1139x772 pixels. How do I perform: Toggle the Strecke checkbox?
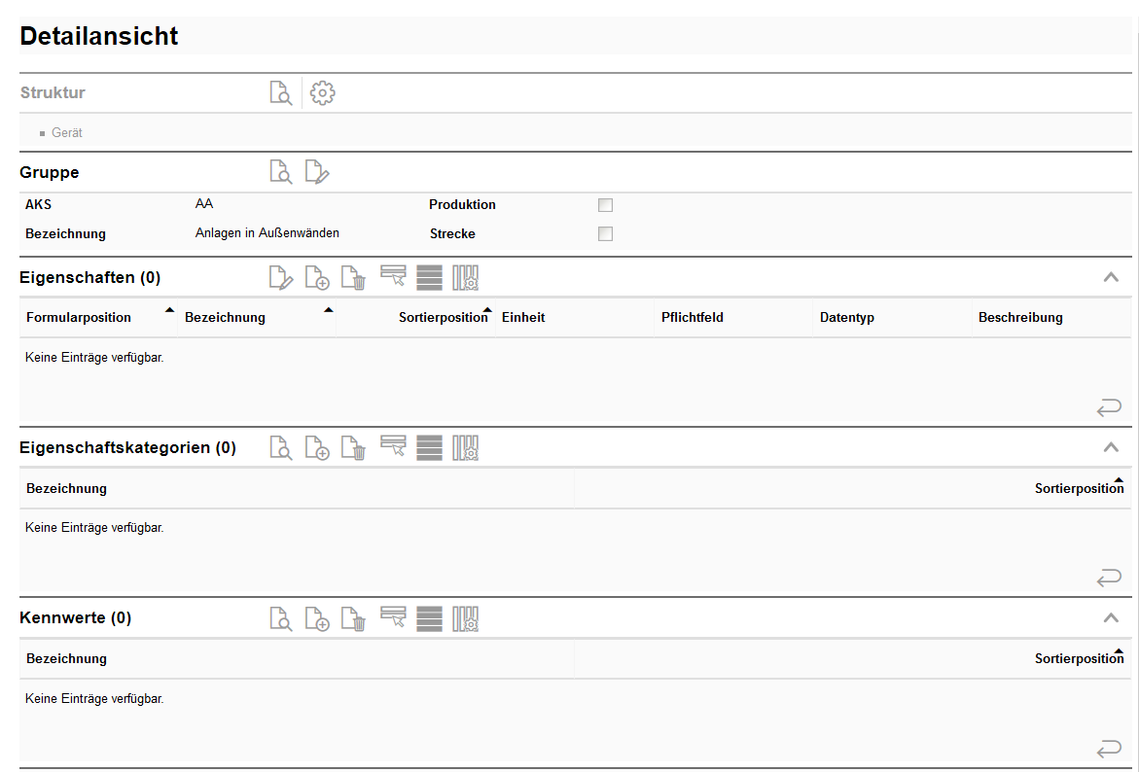click(x=605, y=234)
